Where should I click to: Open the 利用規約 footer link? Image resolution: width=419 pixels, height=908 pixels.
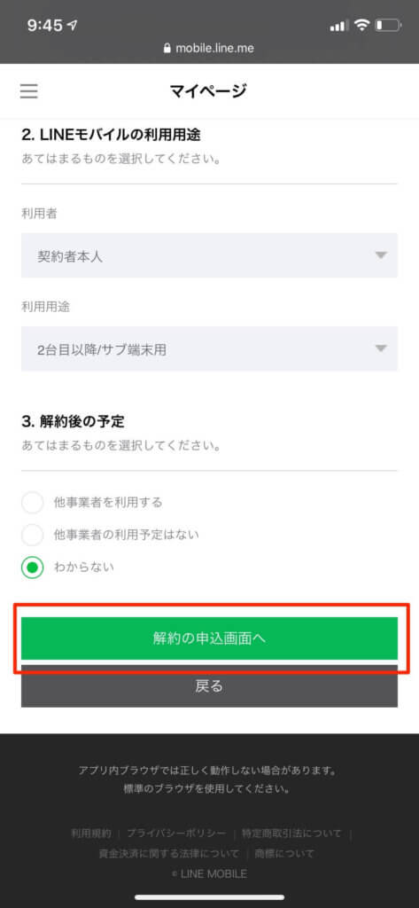[x=91, y=834]
